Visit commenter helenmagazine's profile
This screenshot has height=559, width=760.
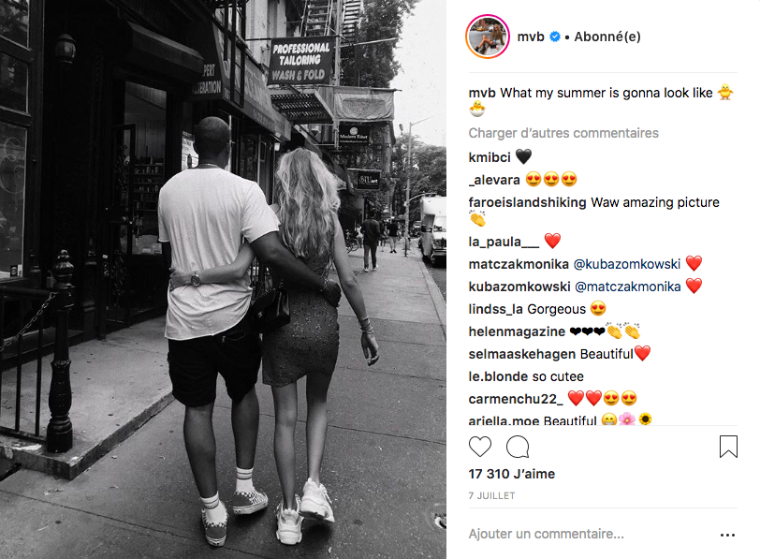(517, 331)
